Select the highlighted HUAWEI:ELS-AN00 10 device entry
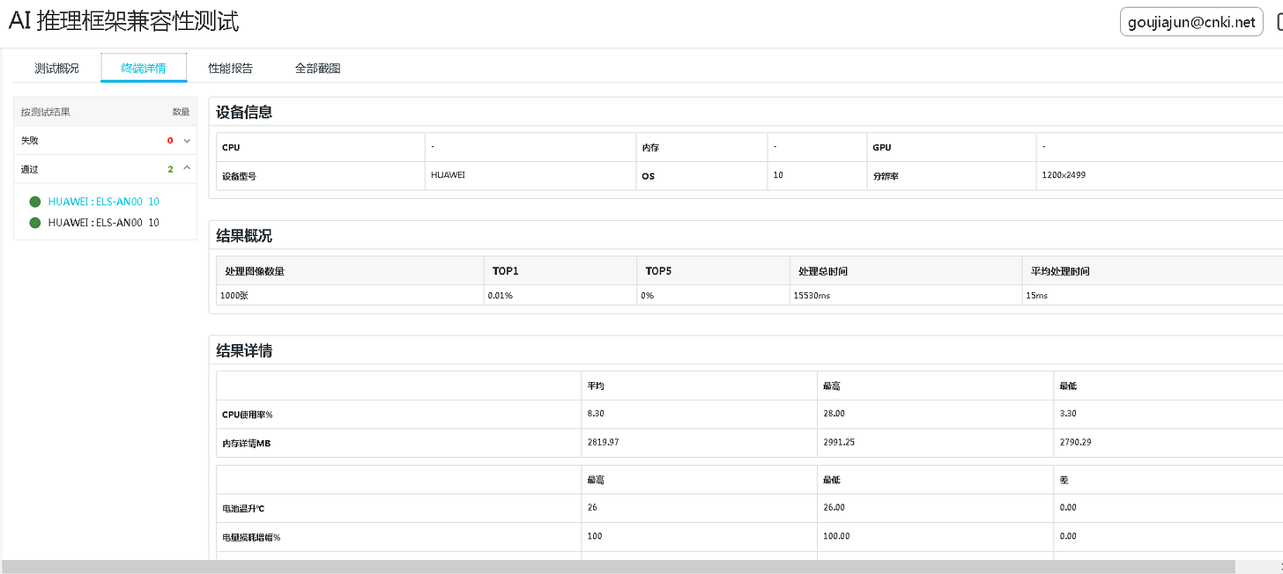Image resolution: width=1283 pixels, height=574 pixels. pyautogui.click(x=101, y=201)
